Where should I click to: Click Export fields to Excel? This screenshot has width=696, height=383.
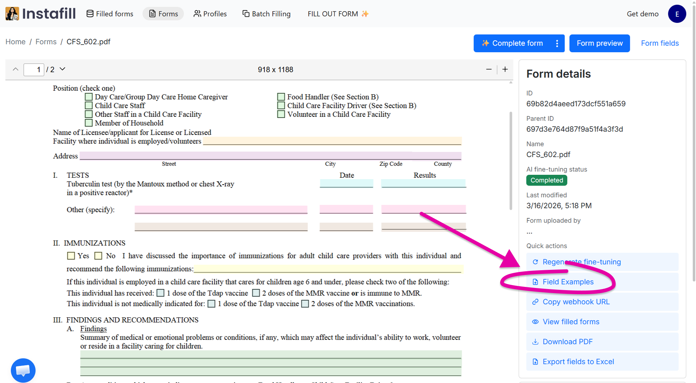tap(602, 362)
